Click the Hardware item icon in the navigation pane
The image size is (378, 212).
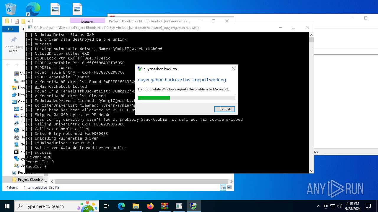coord(17,137)
